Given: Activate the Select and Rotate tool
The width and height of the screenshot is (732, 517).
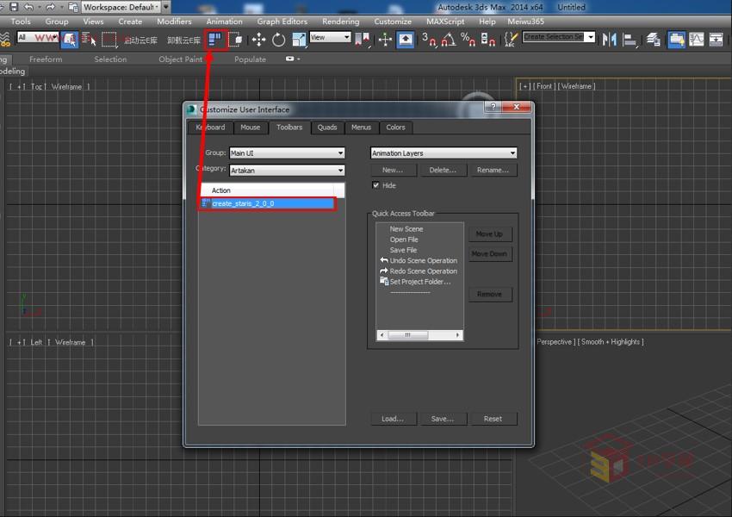Looking at the screenshot, I should (x=279, y=40).
